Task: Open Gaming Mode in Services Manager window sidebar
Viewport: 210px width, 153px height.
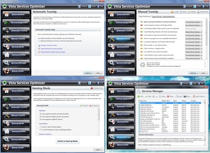Action: pos(121,122)
